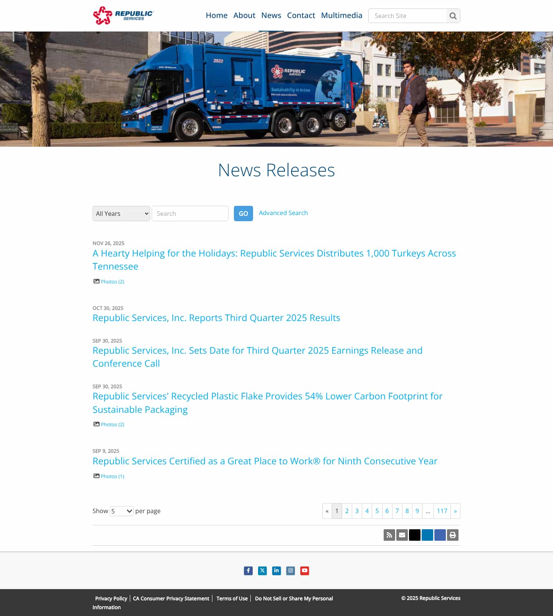The image size is (553, 616).
Task: Click the dark blue share square
Action: click(x=440, y=535)
